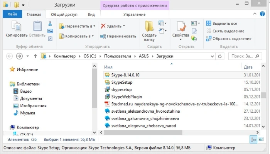Click Deselect (Снять выделение)

(x=225, y=31)
